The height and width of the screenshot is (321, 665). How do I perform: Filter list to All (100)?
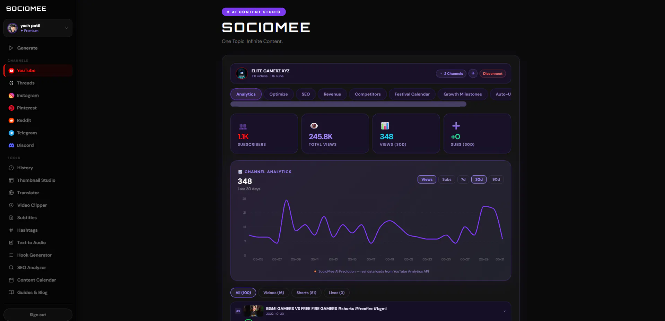243,293
